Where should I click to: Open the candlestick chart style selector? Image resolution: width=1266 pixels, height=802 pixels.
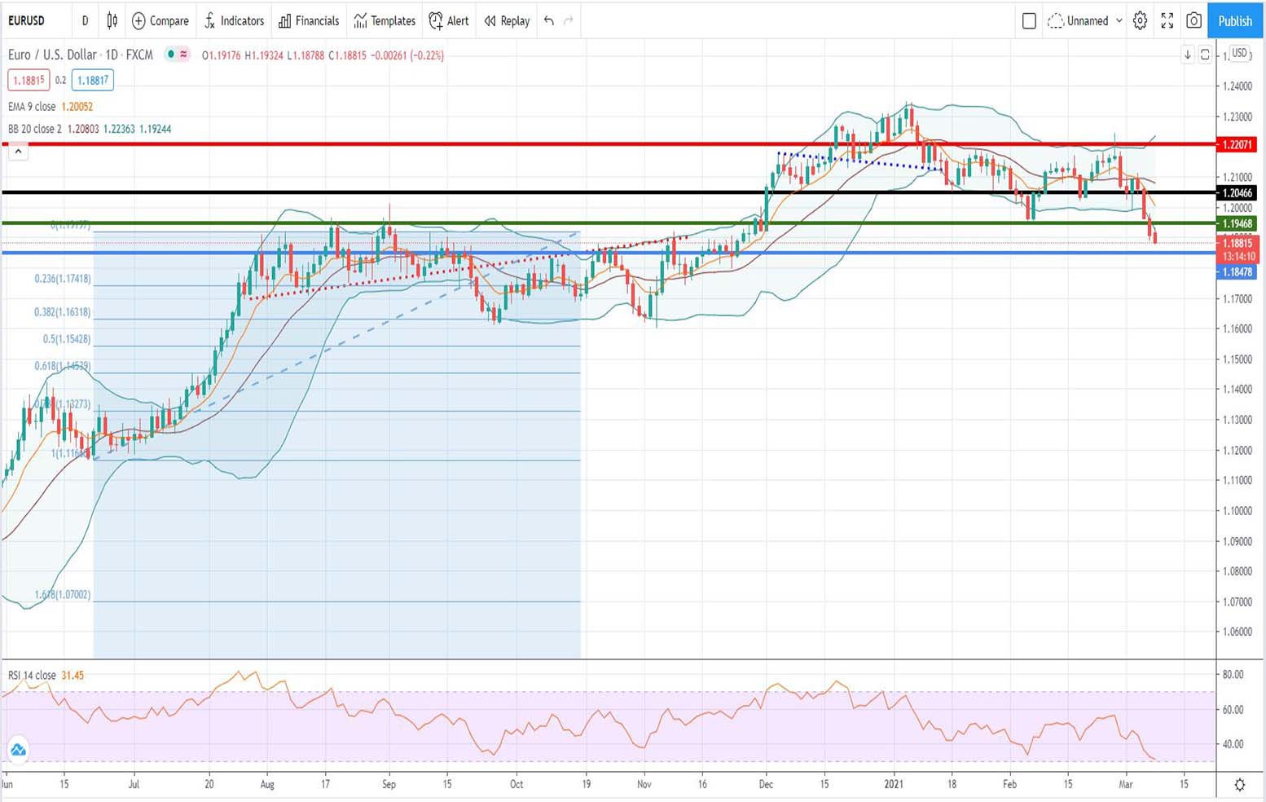[112, 20]
